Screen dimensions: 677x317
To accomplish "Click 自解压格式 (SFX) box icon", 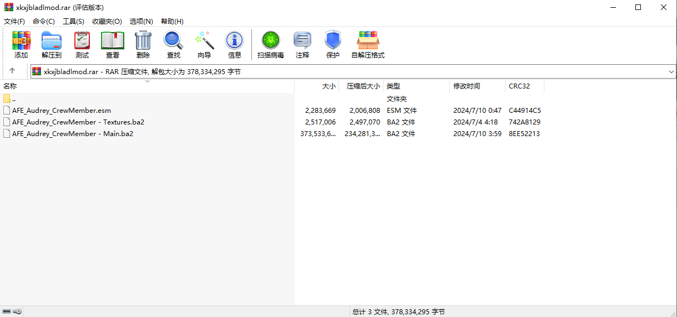I will pos(368,40).
